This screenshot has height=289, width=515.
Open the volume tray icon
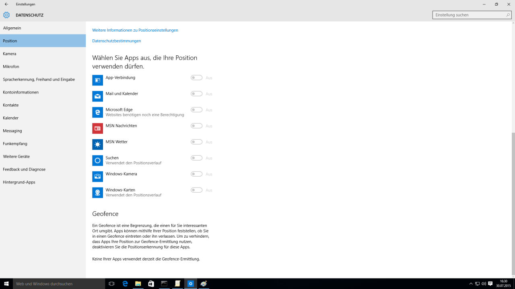point(484,284)
